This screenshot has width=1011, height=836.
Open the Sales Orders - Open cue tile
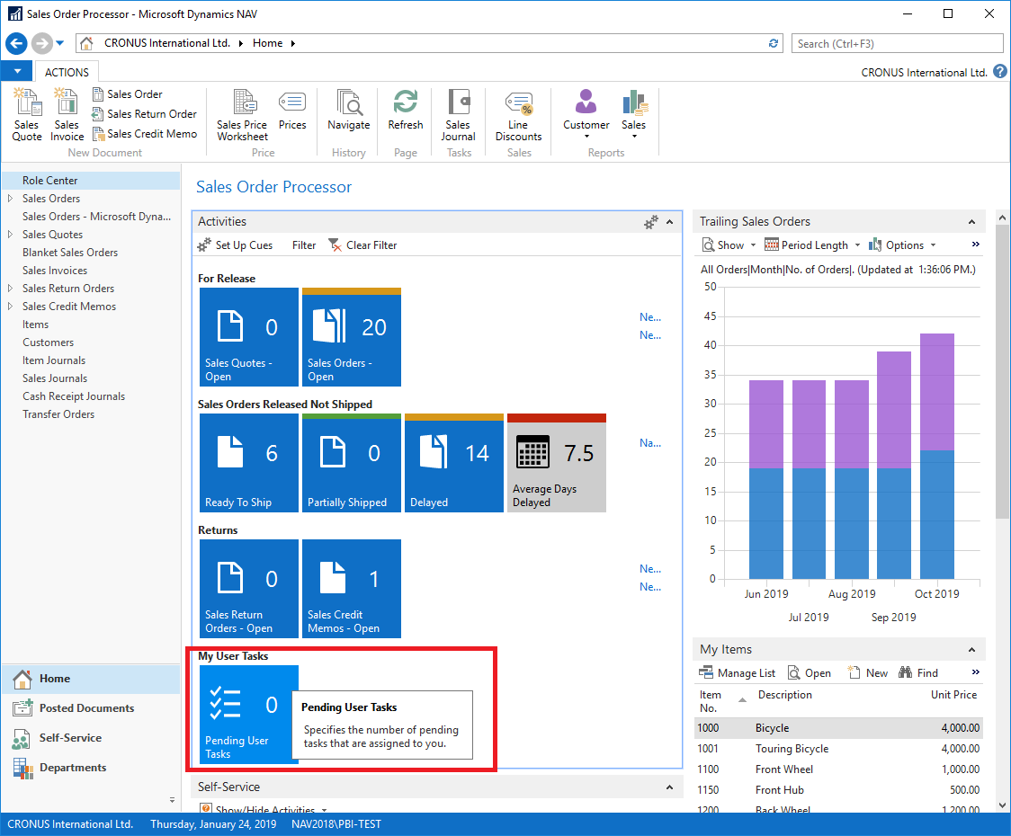352,337
